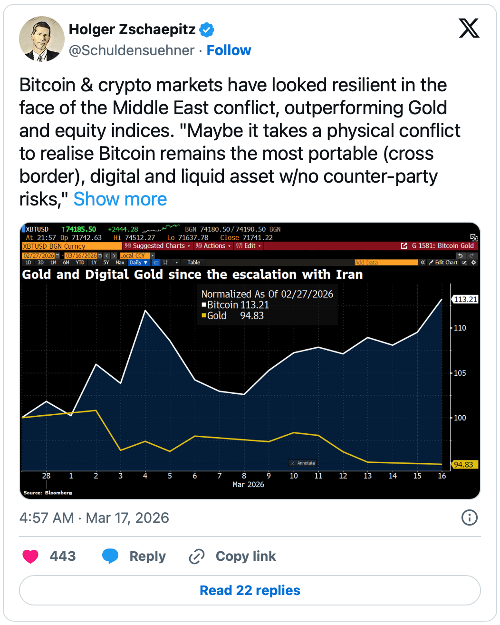Expand the Suggested Charts dropdown
The image size is (500, 625).
tap(157, 246)
